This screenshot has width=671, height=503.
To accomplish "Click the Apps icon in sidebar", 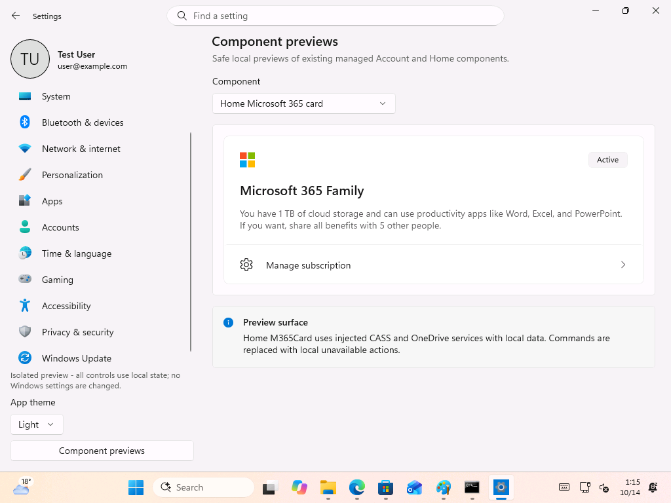I will pos(25,200).
